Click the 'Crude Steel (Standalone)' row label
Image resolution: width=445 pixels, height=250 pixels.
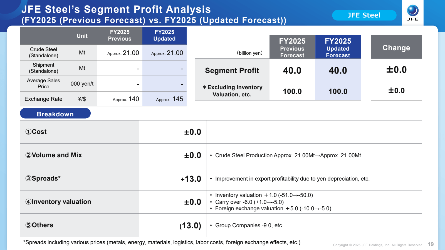point(44,52)
